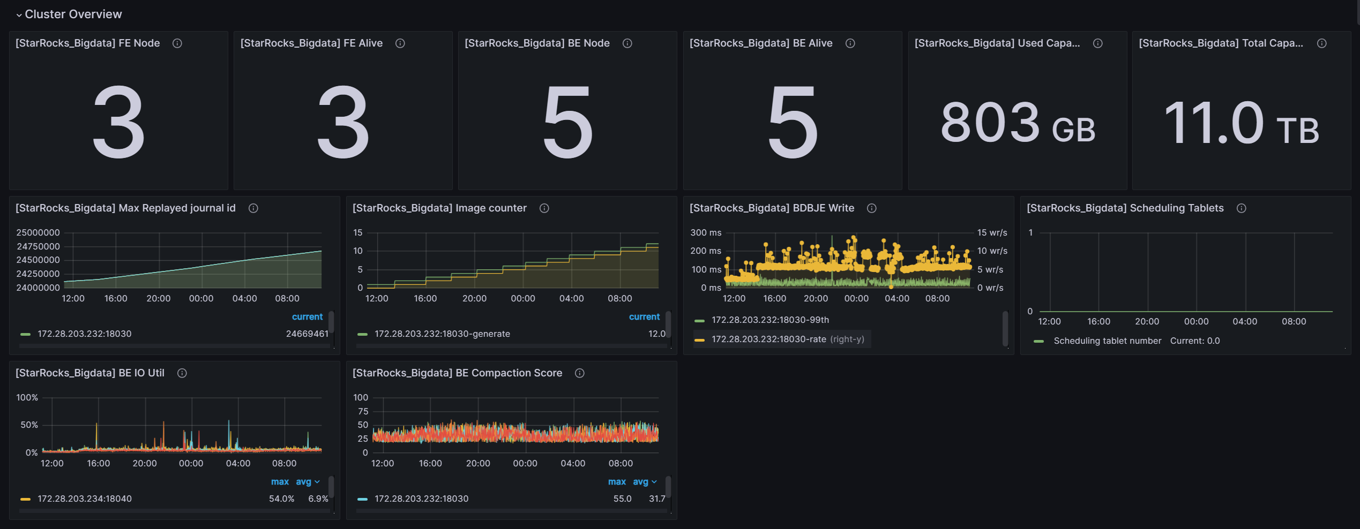Toggle 172.28.203.232:18030-generate series visibility
Image resolution: width=1360 pixels, height=529 pixels.
pyautogui.click(x=443, y=334)
